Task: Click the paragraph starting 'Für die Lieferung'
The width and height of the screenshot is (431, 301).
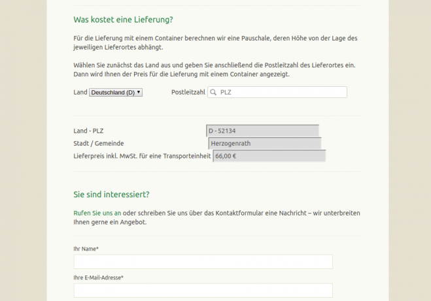Action: coord(215,43)
